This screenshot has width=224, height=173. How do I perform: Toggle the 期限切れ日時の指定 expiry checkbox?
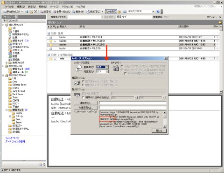[x=83, y=97]
